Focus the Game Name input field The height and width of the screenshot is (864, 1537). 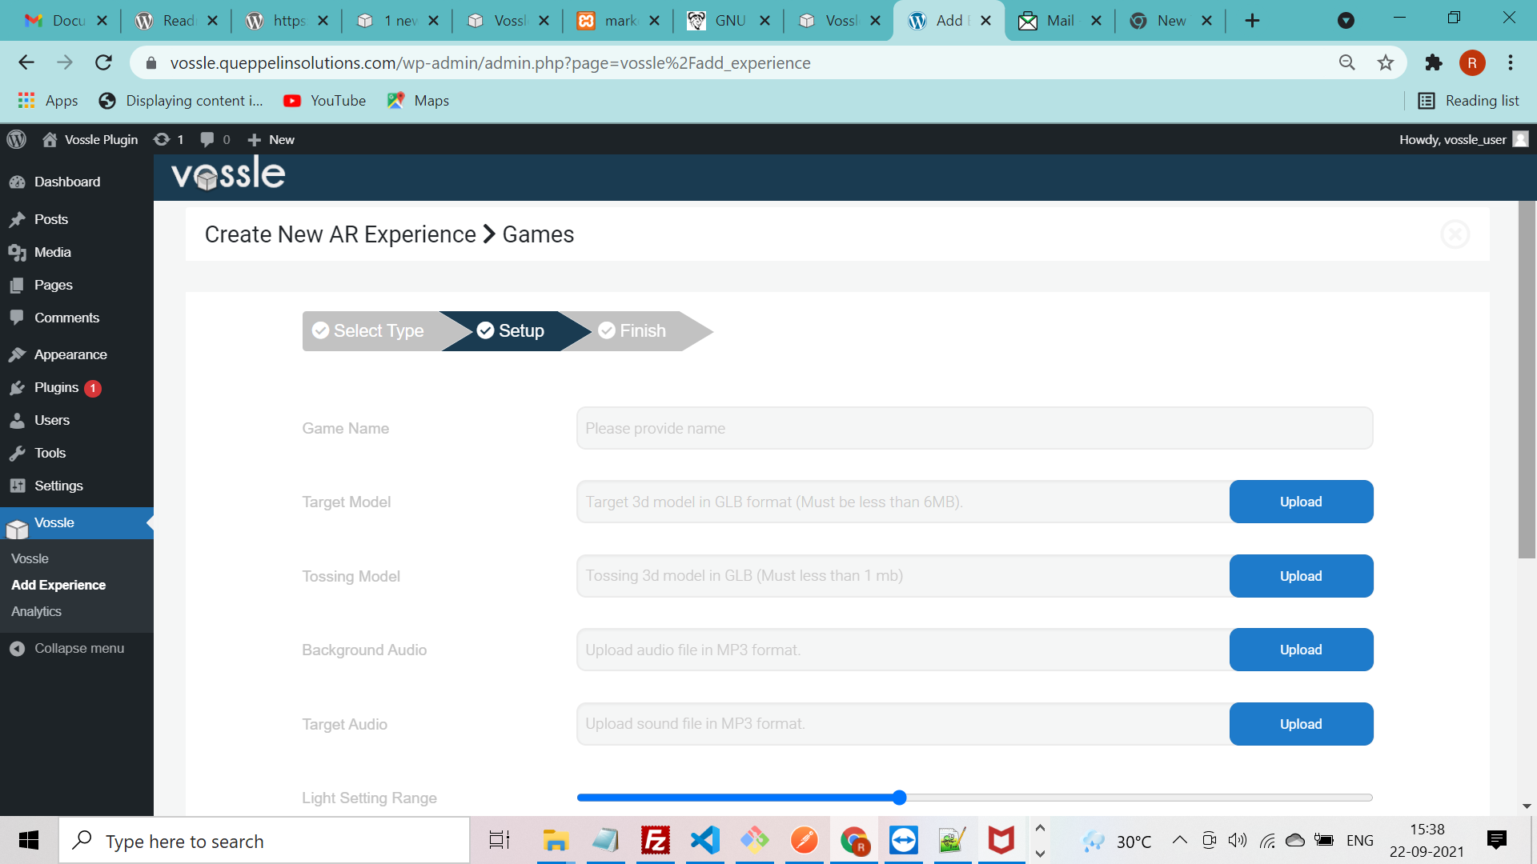(974, 428)
